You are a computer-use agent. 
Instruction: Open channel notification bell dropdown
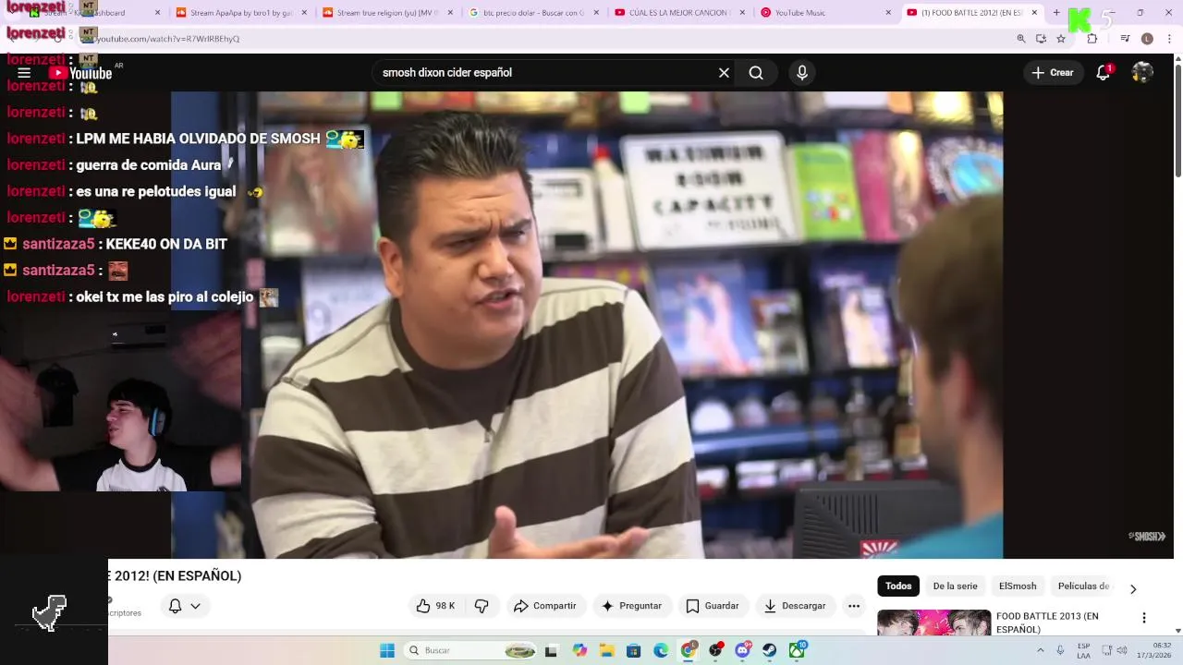point(185,606)
